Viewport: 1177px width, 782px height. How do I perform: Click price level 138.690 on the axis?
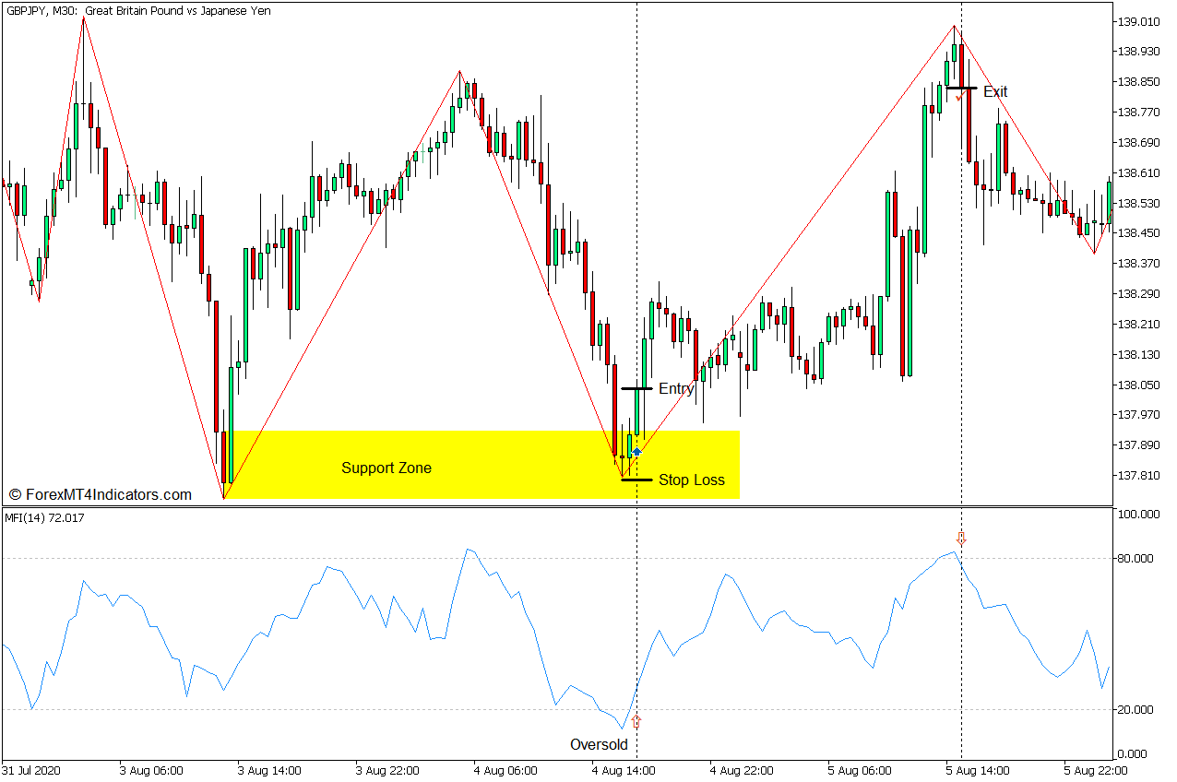(x=1139, y=143)
